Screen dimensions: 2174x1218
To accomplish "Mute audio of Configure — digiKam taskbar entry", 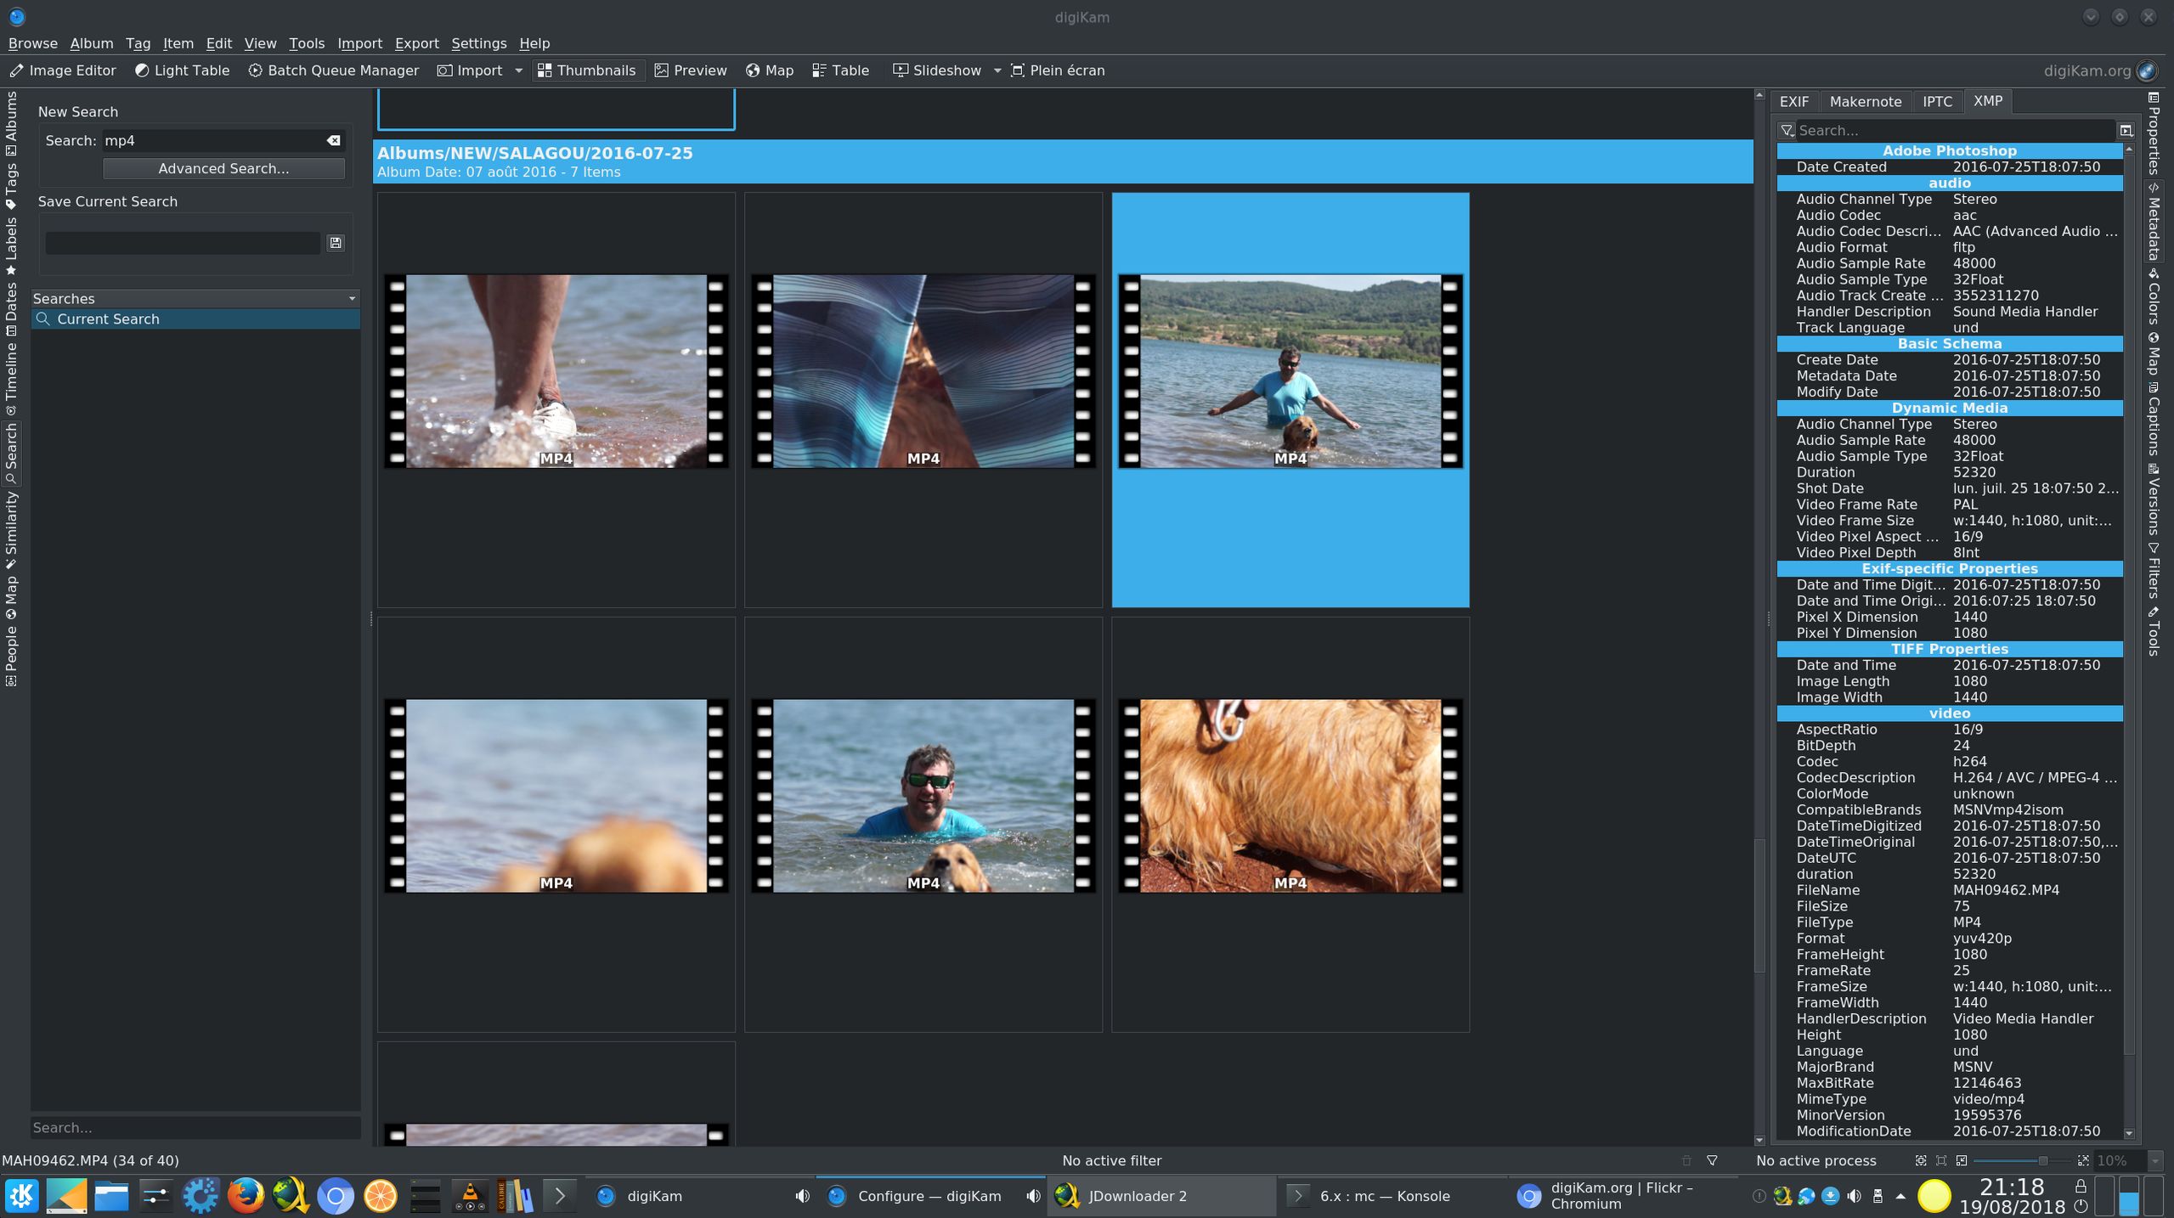I will (1032, 1196).
